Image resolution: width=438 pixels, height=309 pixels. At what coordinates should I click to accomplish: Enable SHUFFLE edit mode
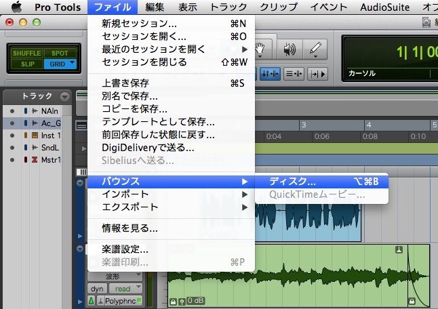27,53
